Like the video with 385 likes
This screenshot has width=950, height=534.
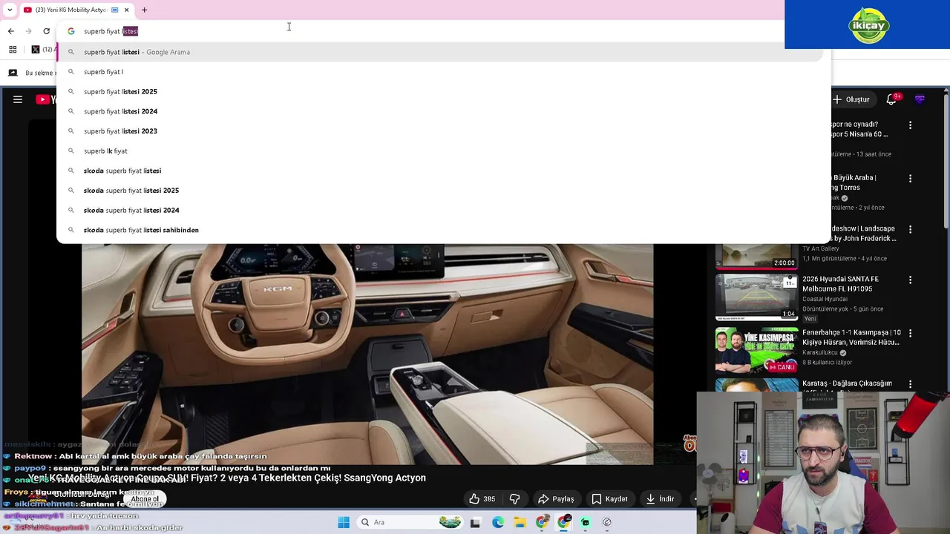pos(482,499)
